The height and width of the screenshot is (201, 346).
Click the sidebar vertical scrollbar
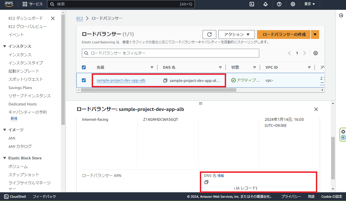click(63, 70)
